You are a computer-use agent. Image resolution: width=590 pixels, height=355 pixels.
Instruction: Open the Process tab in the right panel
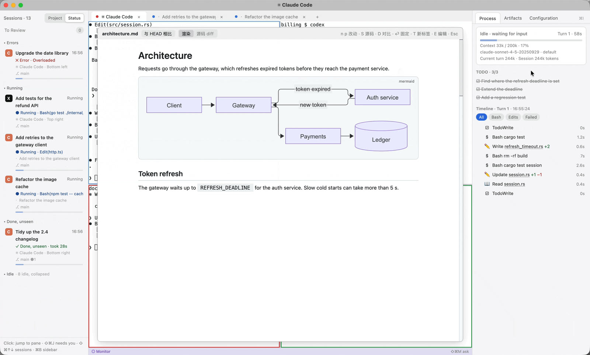pos(487,18)
